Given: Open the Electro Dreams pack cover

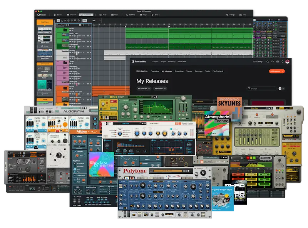Looking at the screenshot, I should tap(102, 164).
